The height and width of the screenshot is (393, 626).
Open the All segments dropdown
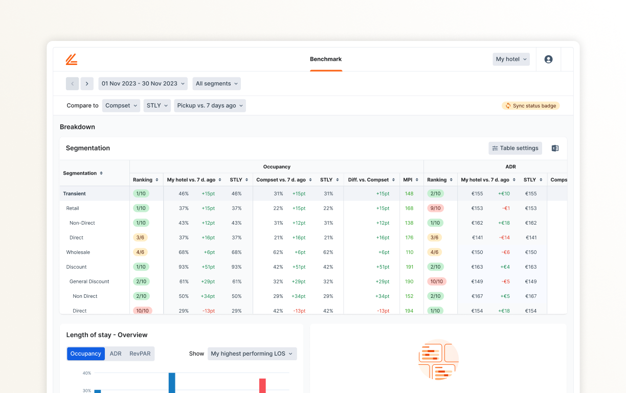click(x=216, y=83)
